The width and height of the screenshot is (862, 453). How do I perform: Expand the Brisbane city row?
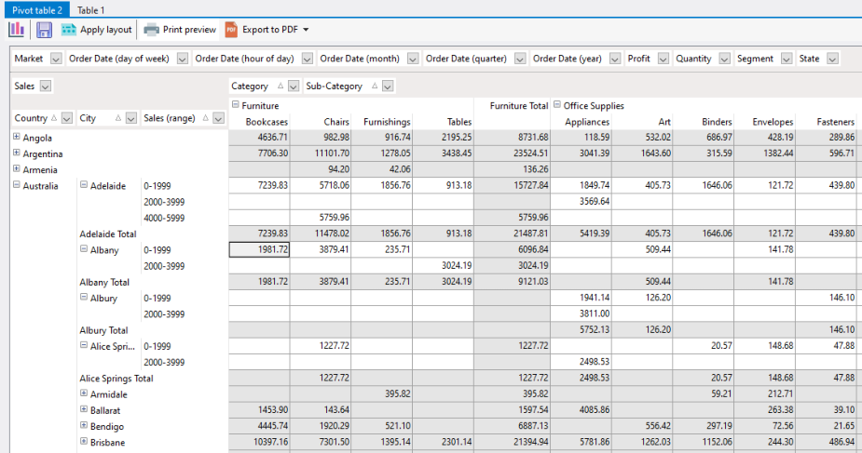pos(84,442)
